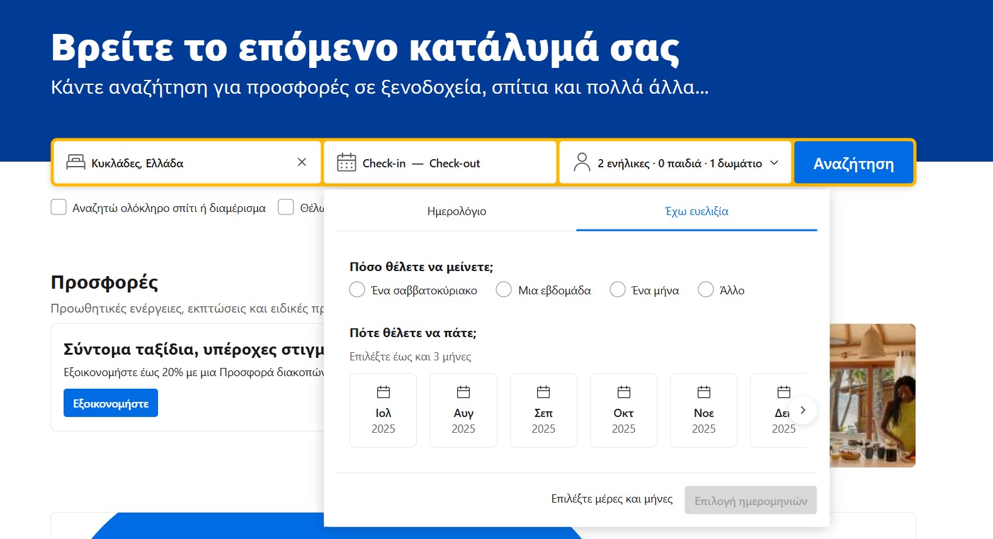Pick the Οκτ 2025 month card

click(623, 410)
